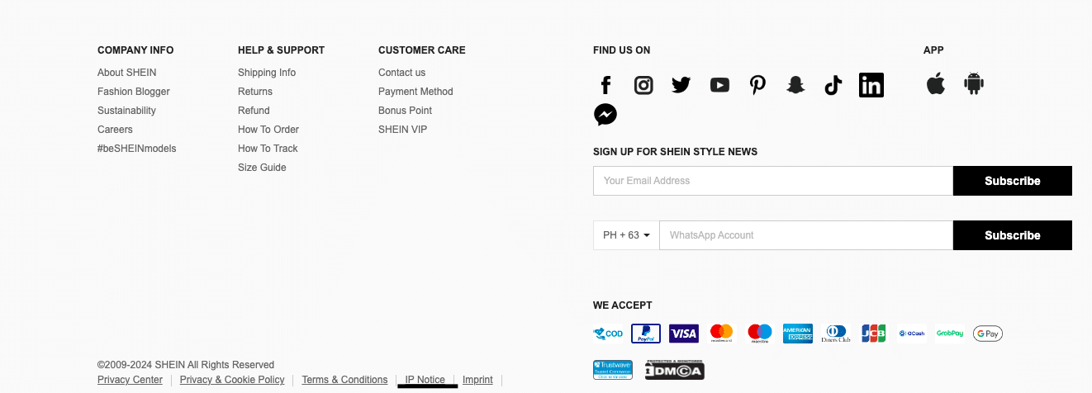1092x393 pixels.
Task: Open the Shipping Info link
Action: click(267, 73)
